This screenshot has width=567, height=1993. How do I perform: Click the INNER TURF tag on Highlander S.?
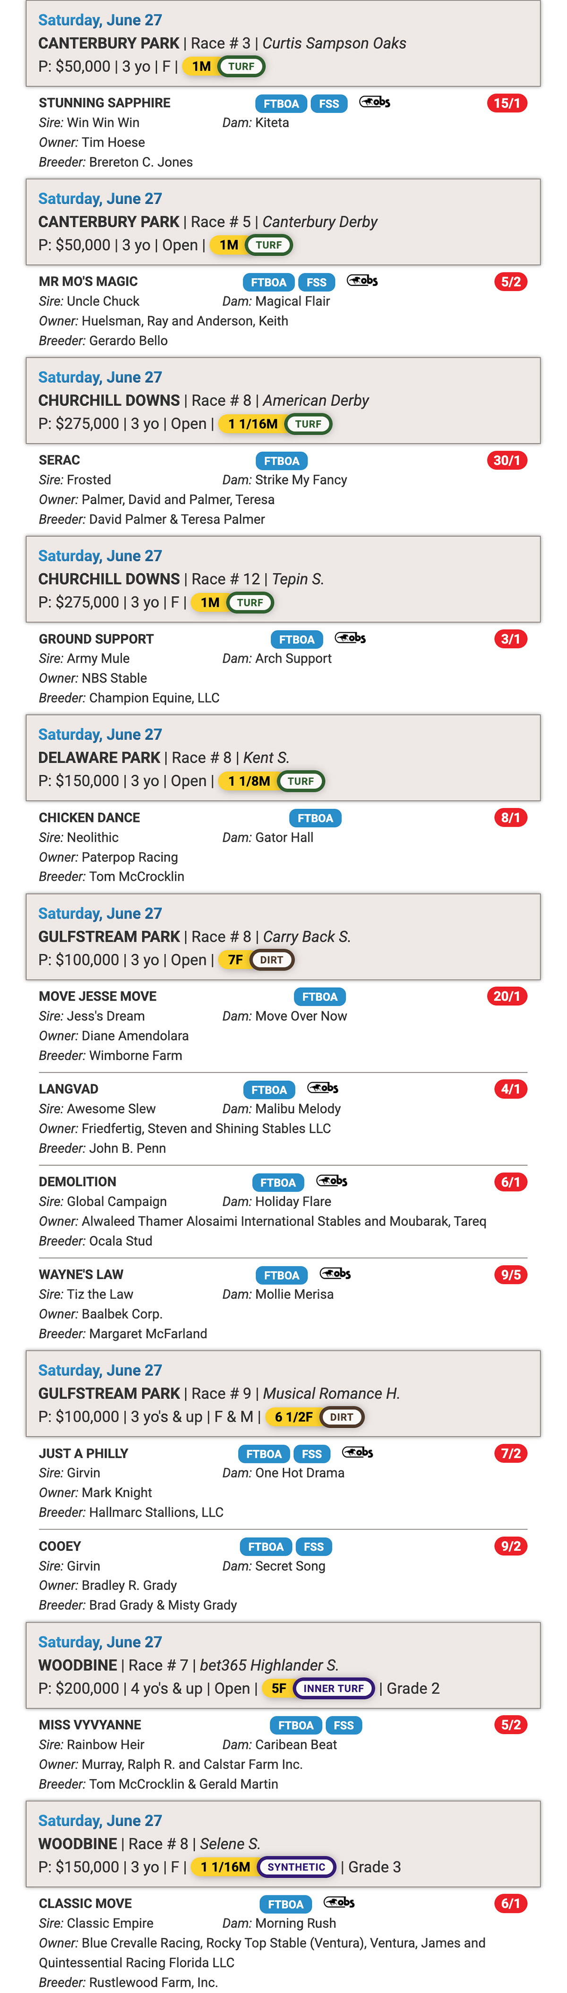point(334,1689)
